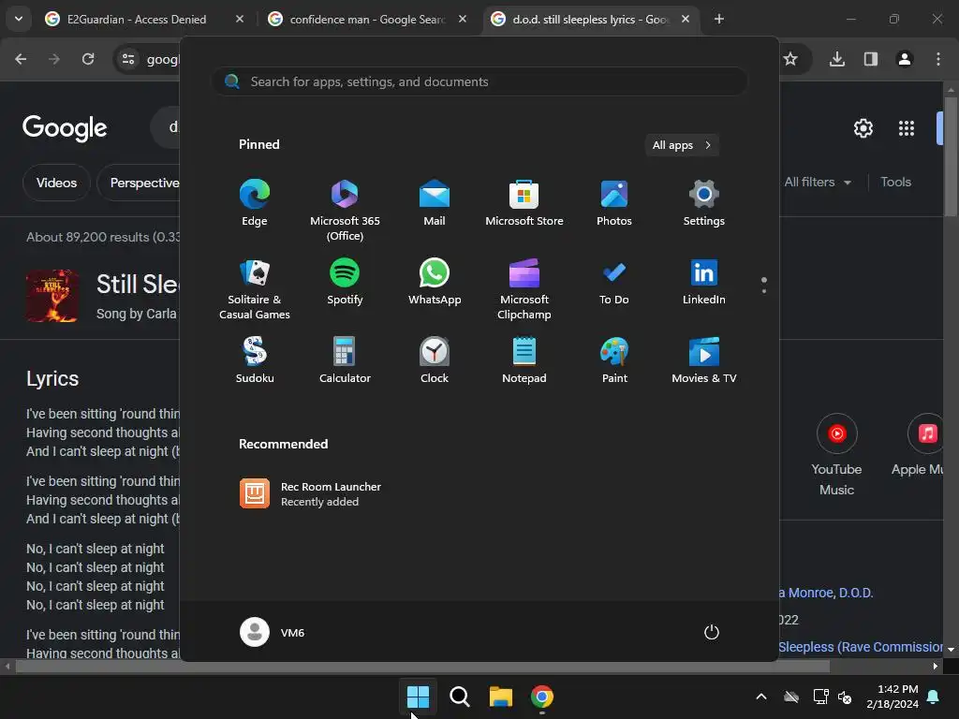Open clock and date flyout

[893, 697]
